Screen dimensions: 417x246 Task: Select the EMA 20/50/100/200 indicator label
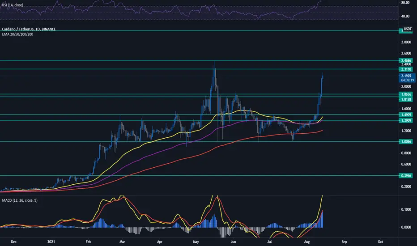pyautogui.click(x=17, y=34)
